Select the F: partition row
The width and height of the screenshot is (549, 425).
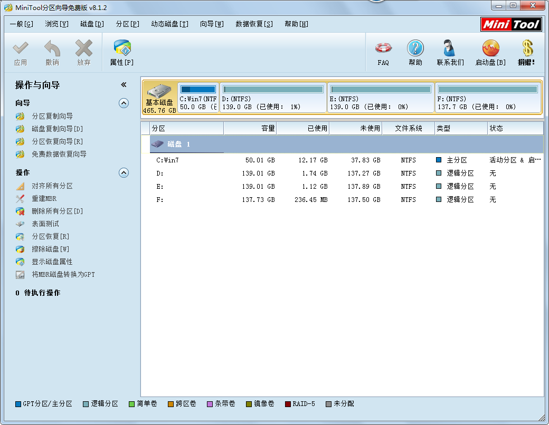pyautogui.click(x=347, y=200)
